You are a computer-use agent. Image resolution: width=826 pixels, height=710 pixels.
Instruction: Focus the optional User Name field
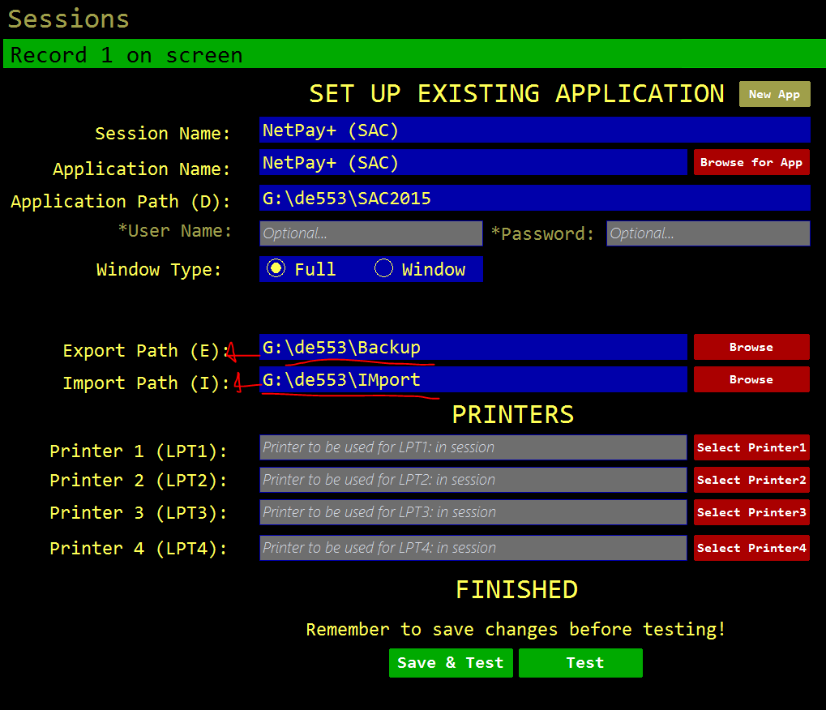(x=371, y=233)
